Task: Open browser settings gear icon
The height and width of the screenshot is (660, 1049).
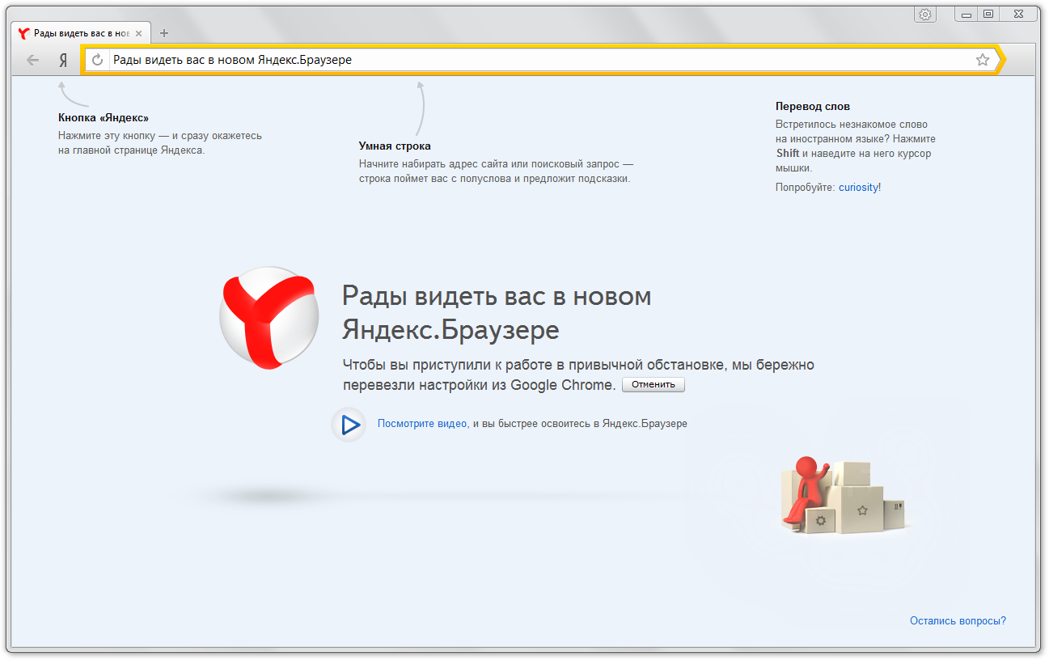Action: point(925,15)
